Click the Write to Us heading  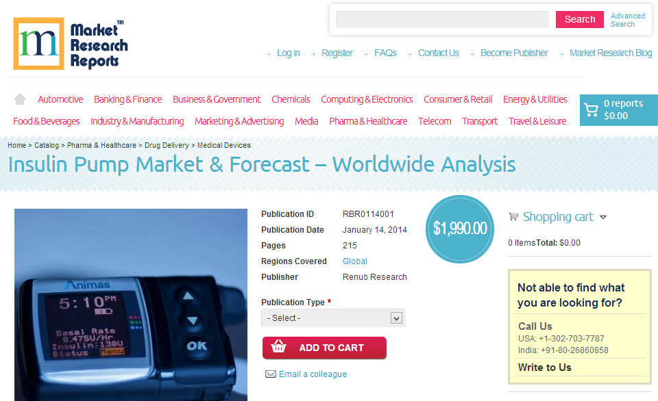(x=545, y=367)
